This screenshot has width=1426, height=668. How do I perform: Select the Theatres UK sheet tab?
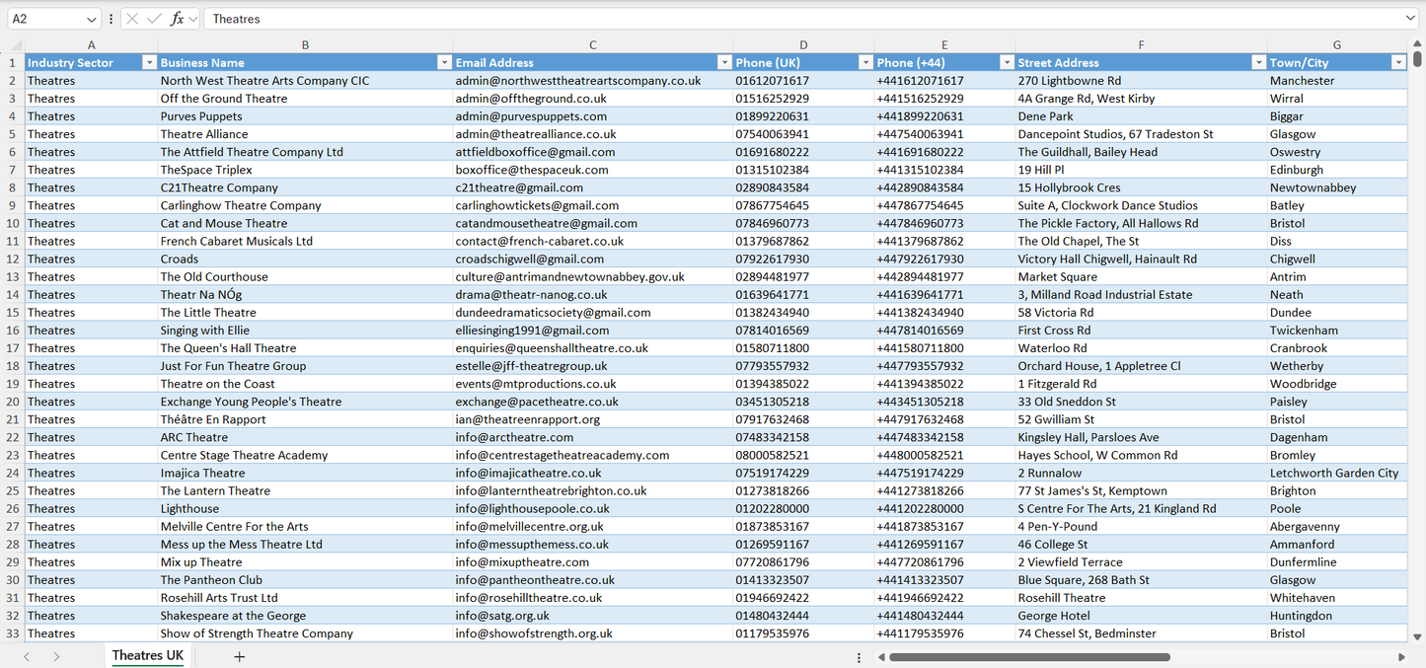click(148, 656)
